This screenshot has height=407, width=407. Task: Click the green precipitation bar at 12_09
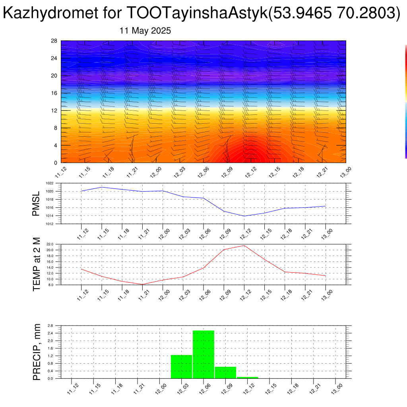click(226, 373)
